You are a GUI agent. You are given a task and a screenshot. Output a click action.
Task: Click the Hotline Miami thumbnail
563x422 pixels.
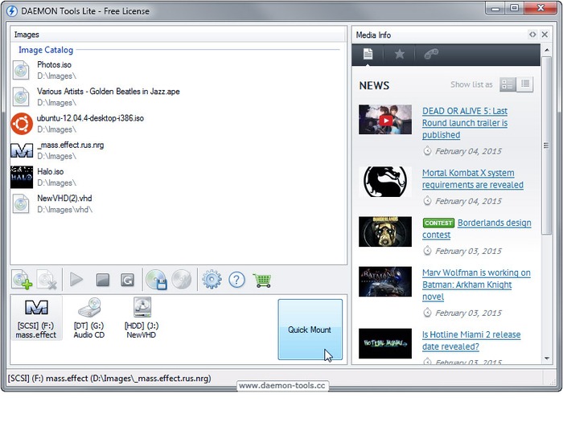(385, 343)
